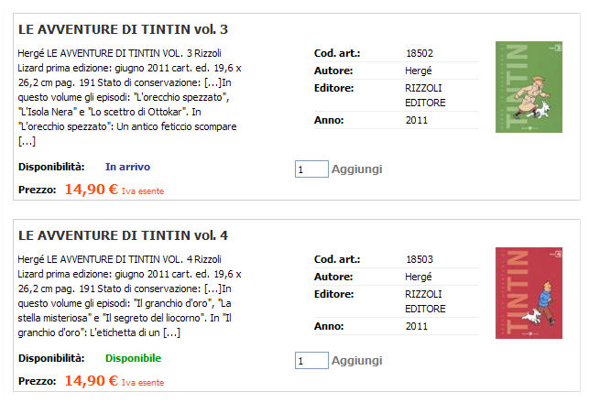This screenshot has width=589, height=403.
Task: Focus quantity field for Tintin vol. 3
Action: coord(311,169)
